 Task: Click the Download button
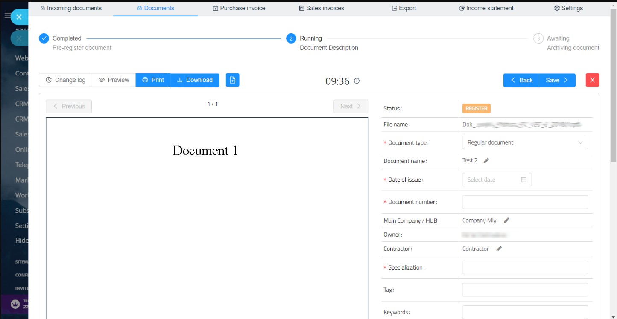click(x=195, y=80)
